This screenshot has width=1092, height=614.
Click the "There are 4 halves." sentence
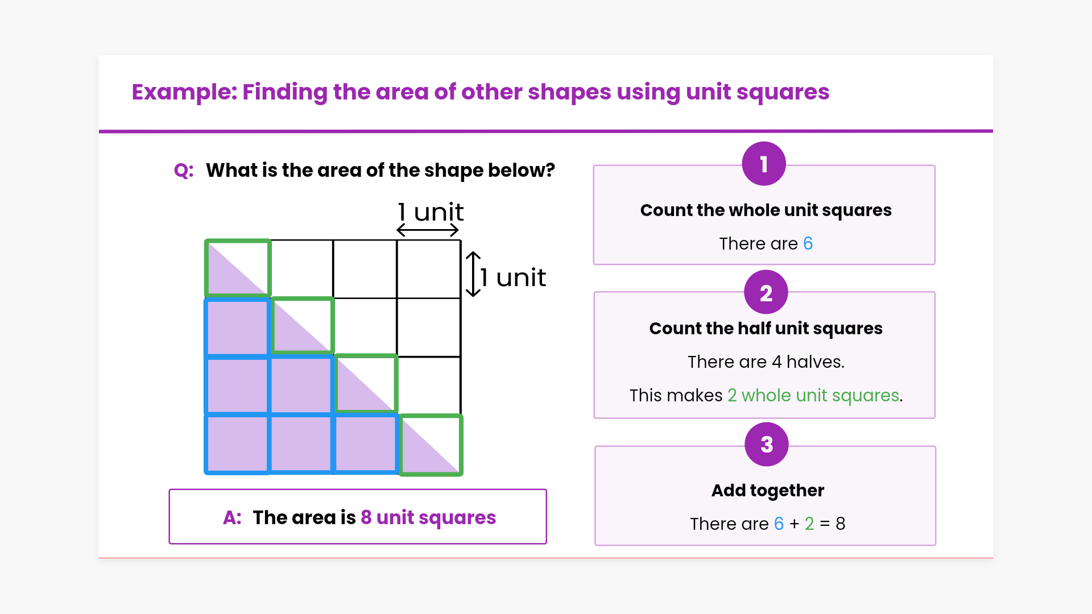click(766, 362)
